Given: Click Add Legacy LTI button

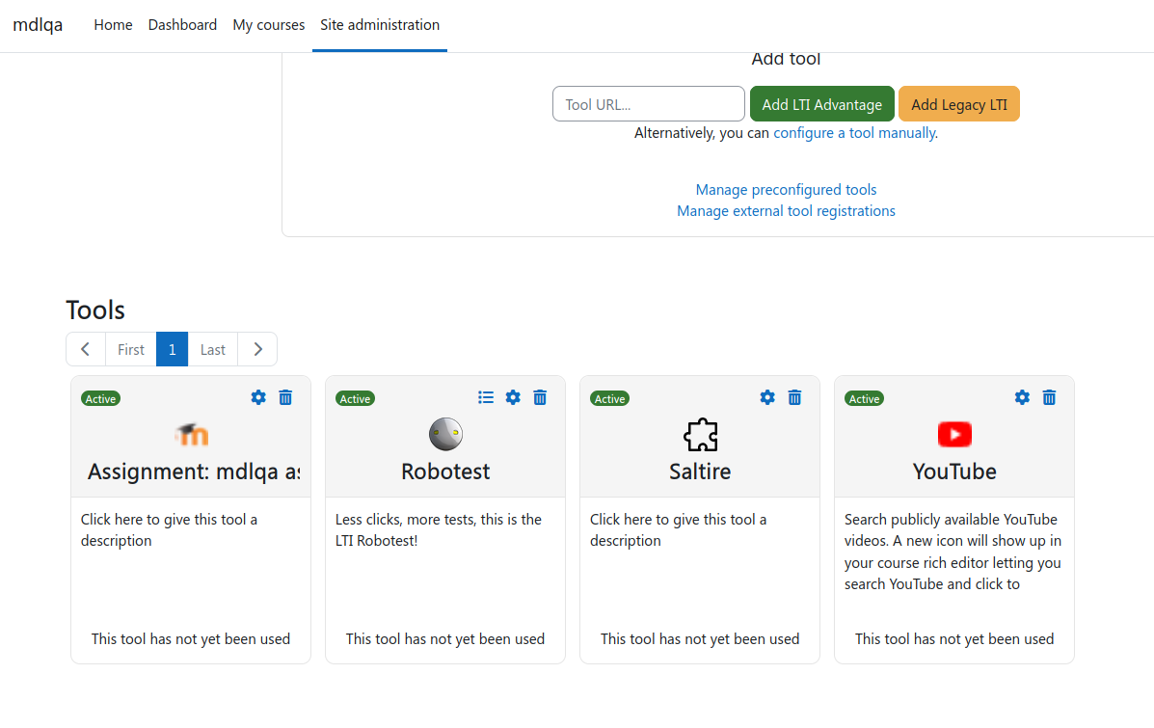Looking at the screenshot, I should (x=959, y=104).
